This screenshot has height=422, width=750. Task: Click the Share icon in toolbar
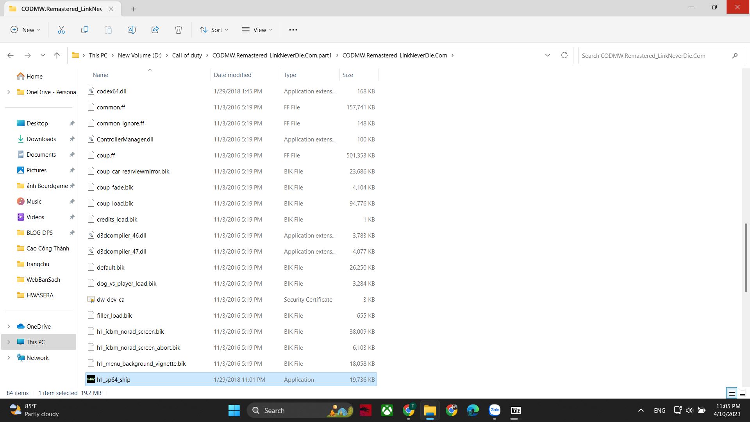point(155,30)
